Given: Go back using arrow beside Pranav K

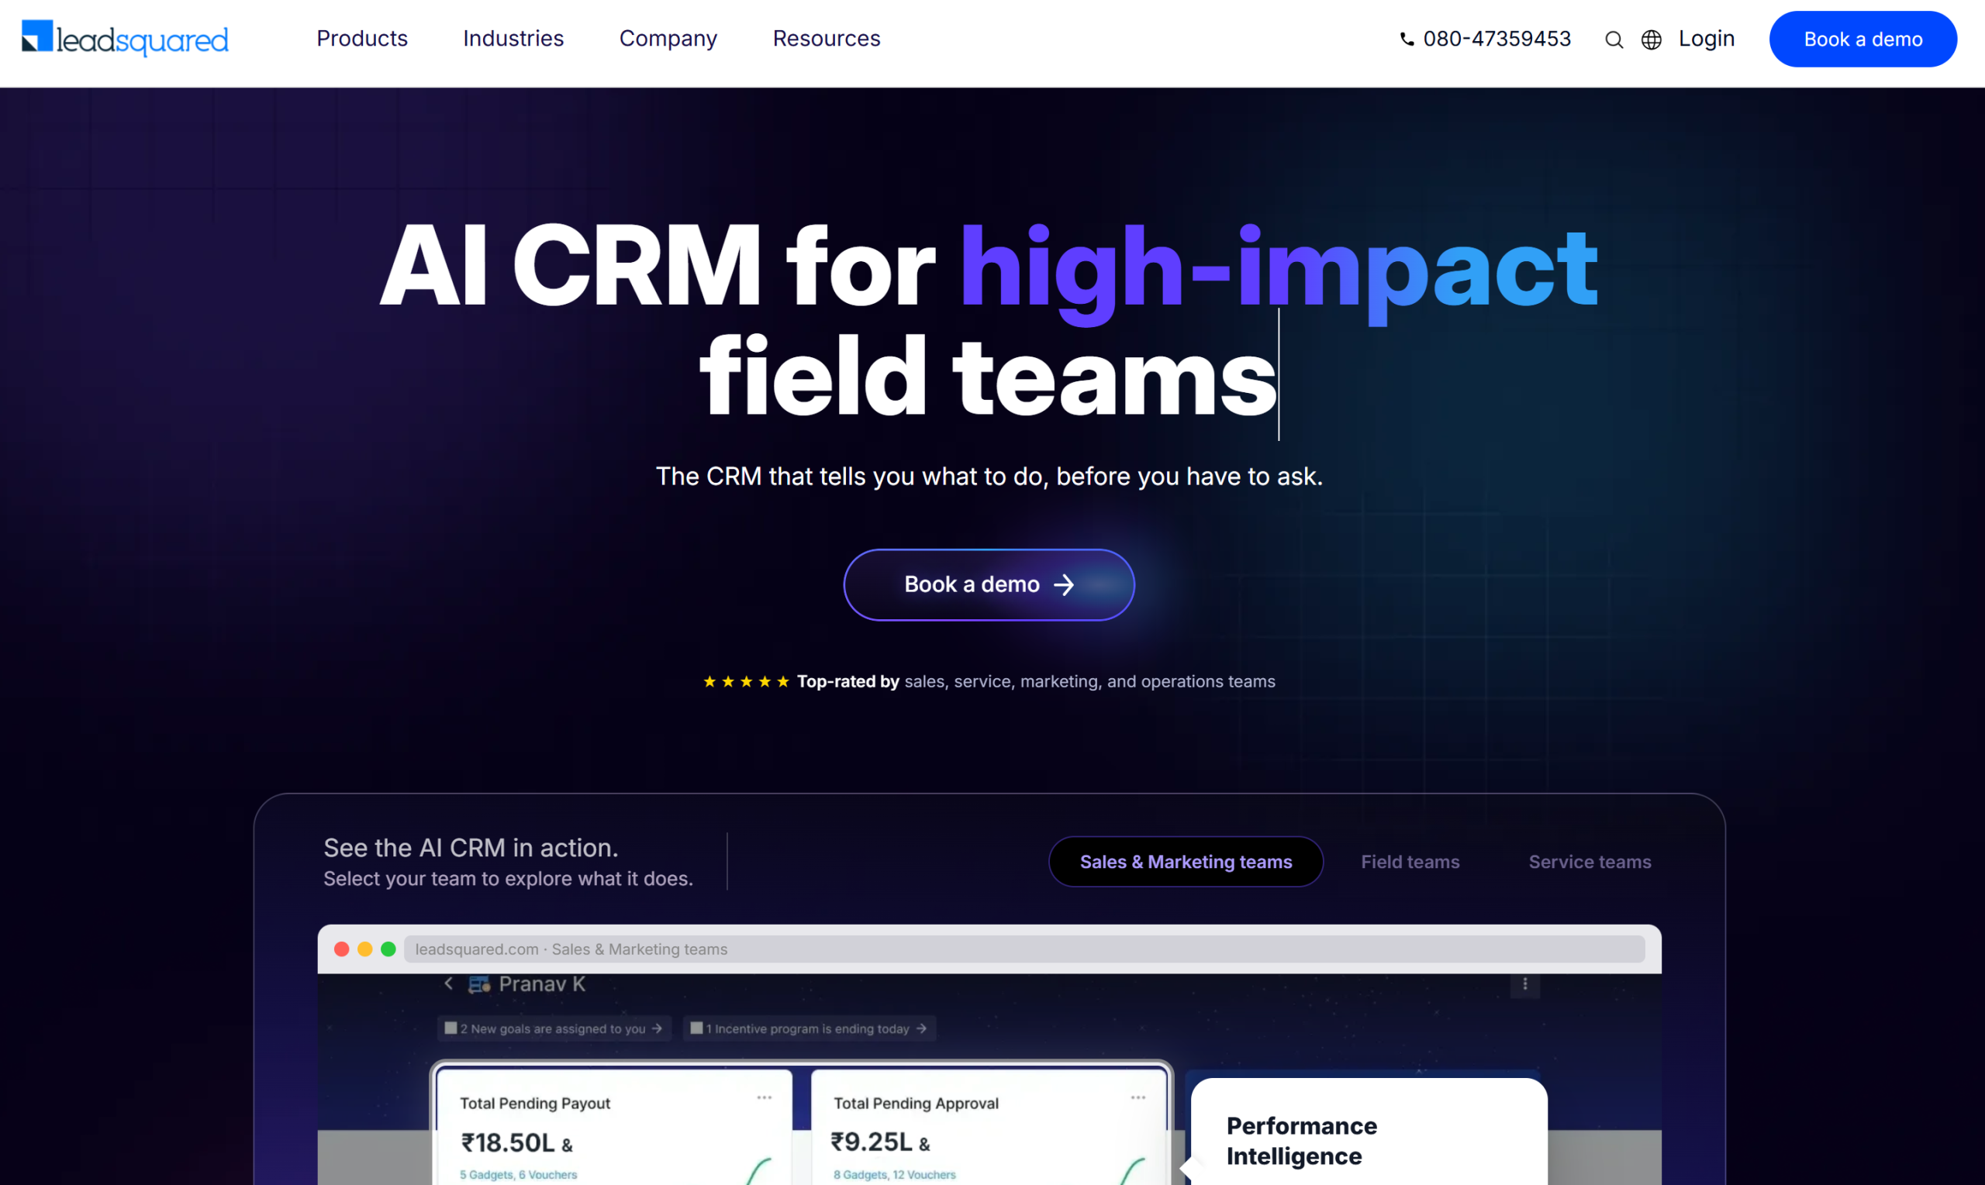Looking at the screenshot, I should click(449, 983).
